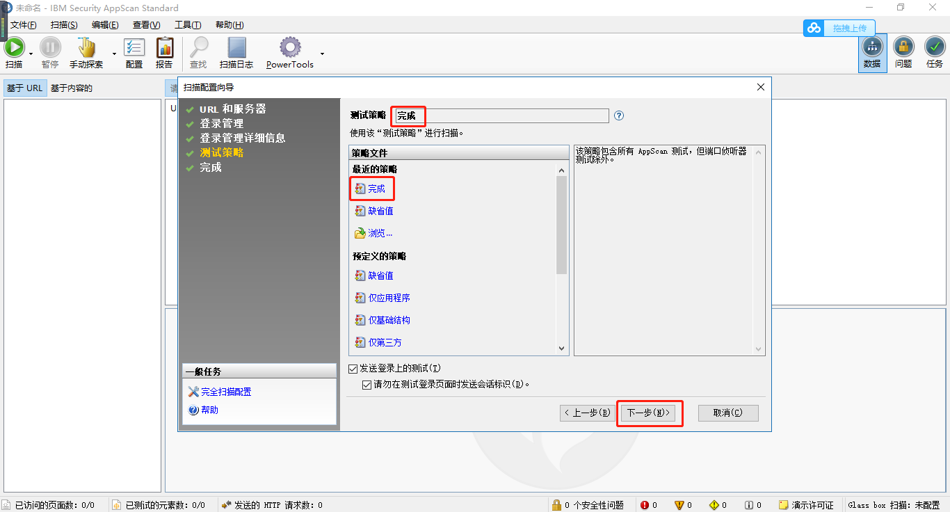The width and height of the screenshot is (950, 512).
Task: Click the high severity red icon in status bar
Action: 645,505
